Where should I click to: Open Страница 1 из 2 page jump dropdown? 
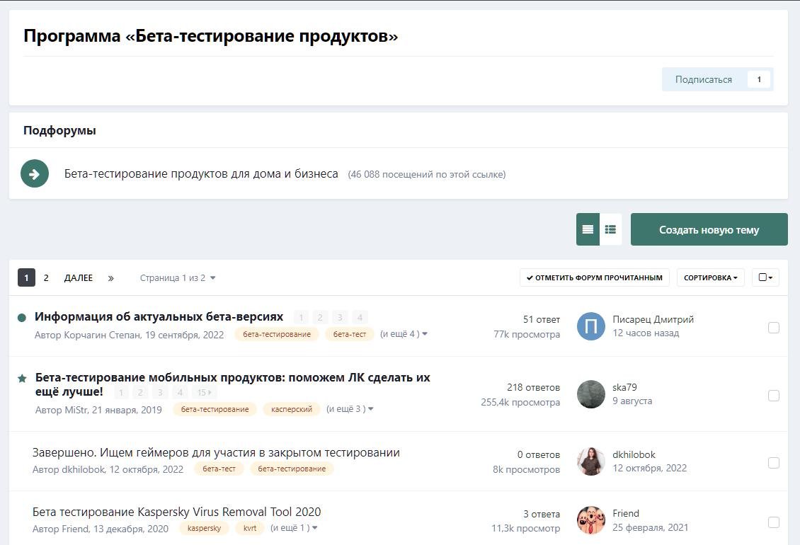click(178, 278)
